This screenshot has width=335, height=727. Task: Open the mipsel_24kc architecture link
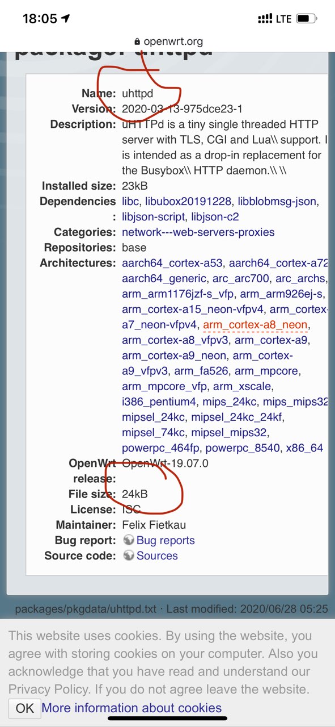(153, 417)
